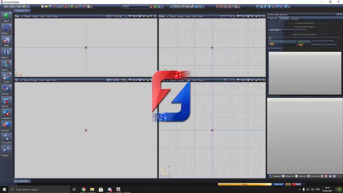This screenshot has width=343, height=193.
Task: Use the Detach tool
Action: tap(6, 102)
